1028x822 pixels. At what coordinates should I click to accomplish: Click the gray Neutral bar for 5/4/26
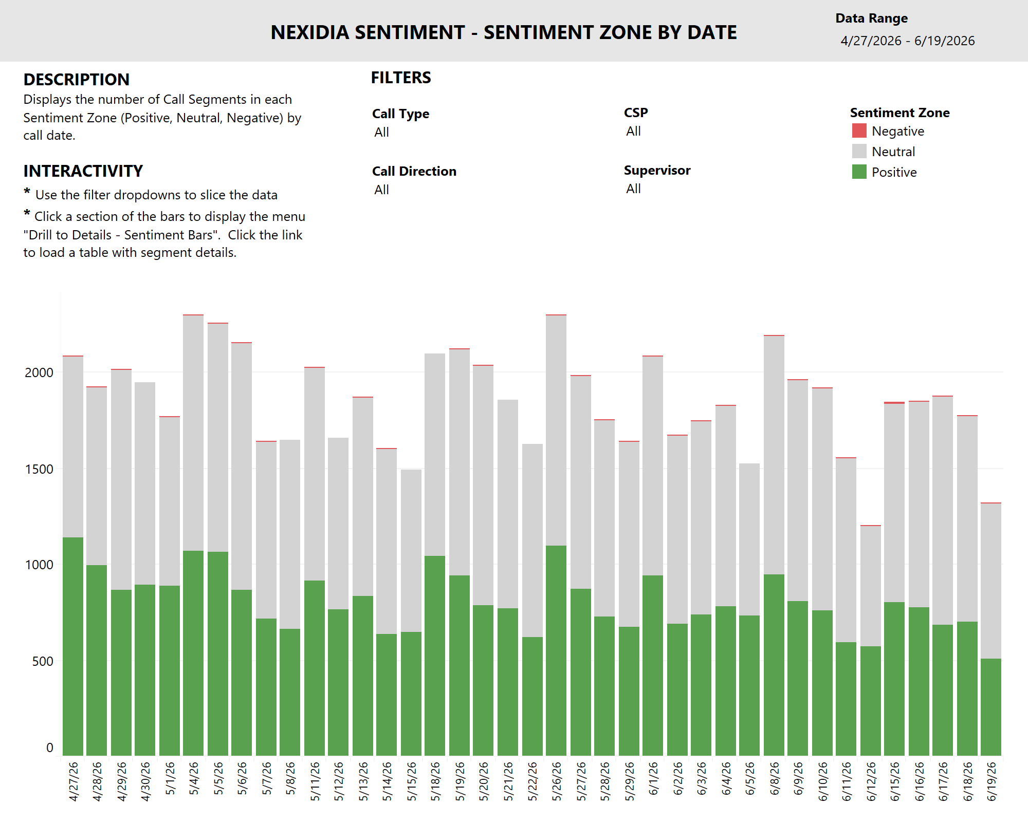pos(193,433)
